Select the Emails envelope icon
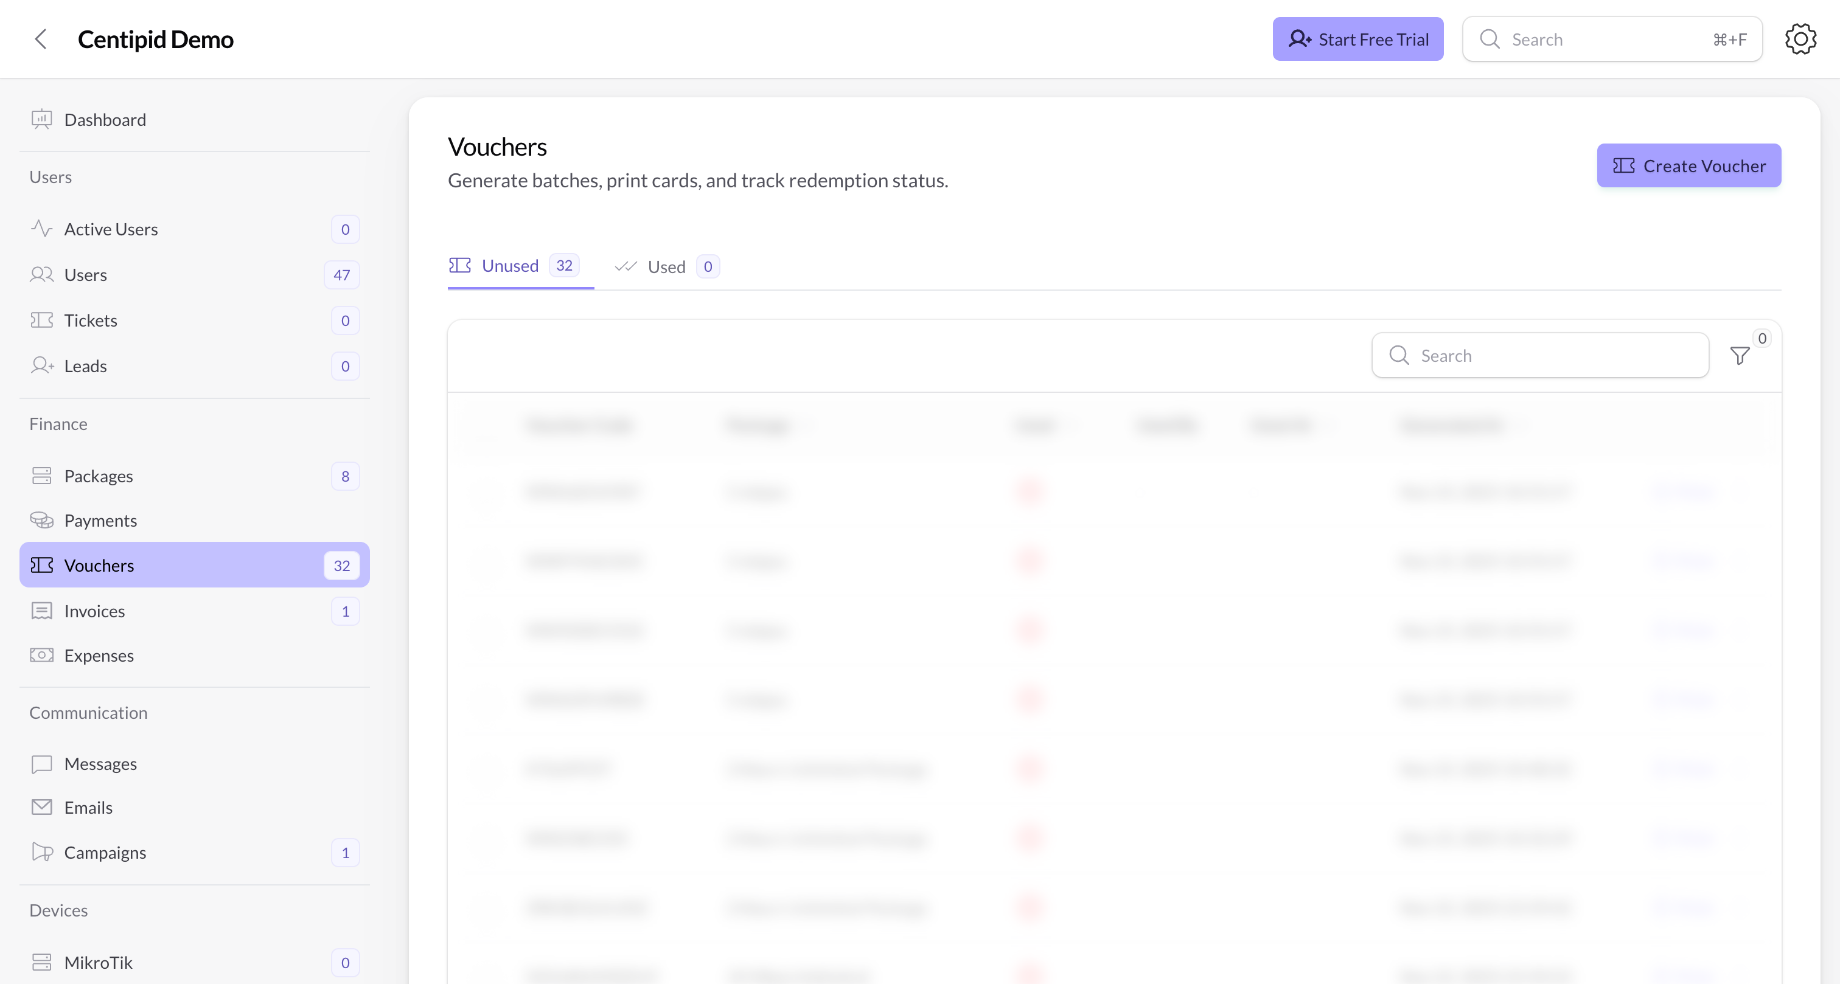 [x=41, y=807]
